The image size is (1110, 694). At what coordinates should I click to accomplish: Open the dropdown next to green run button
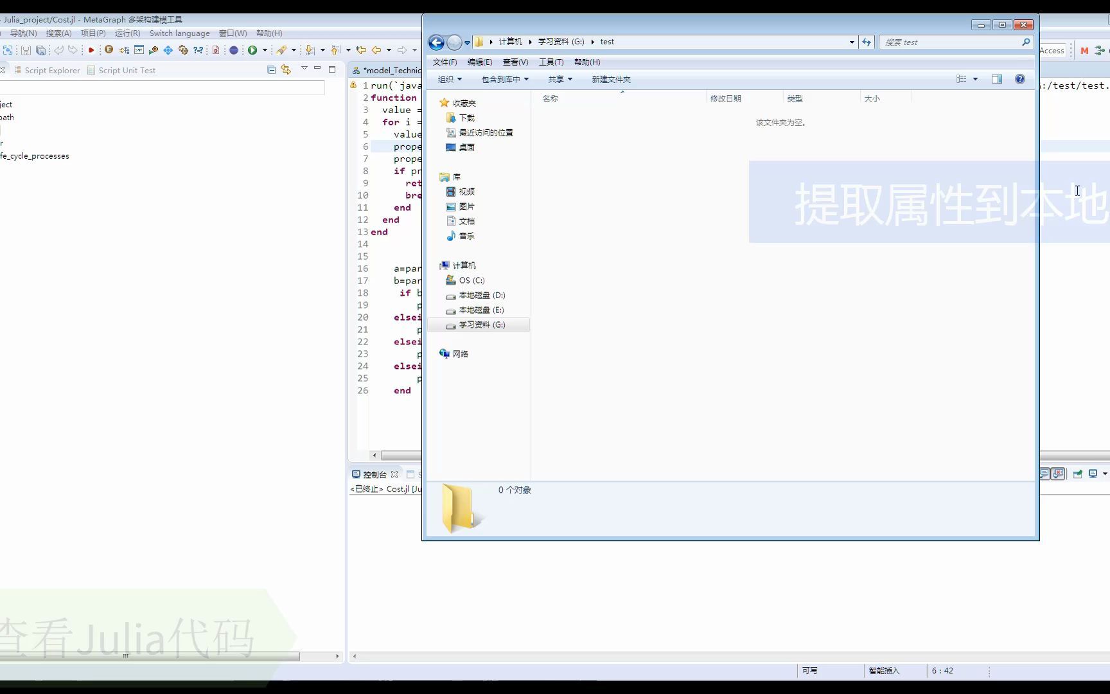pyautogui.click(x=265, y=50)
